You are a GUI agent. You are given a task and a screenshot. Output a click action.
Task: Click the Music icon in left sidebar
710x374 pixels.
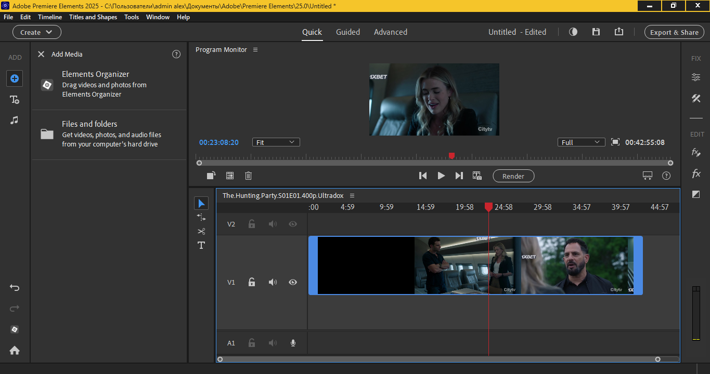[x=15, y=120]
